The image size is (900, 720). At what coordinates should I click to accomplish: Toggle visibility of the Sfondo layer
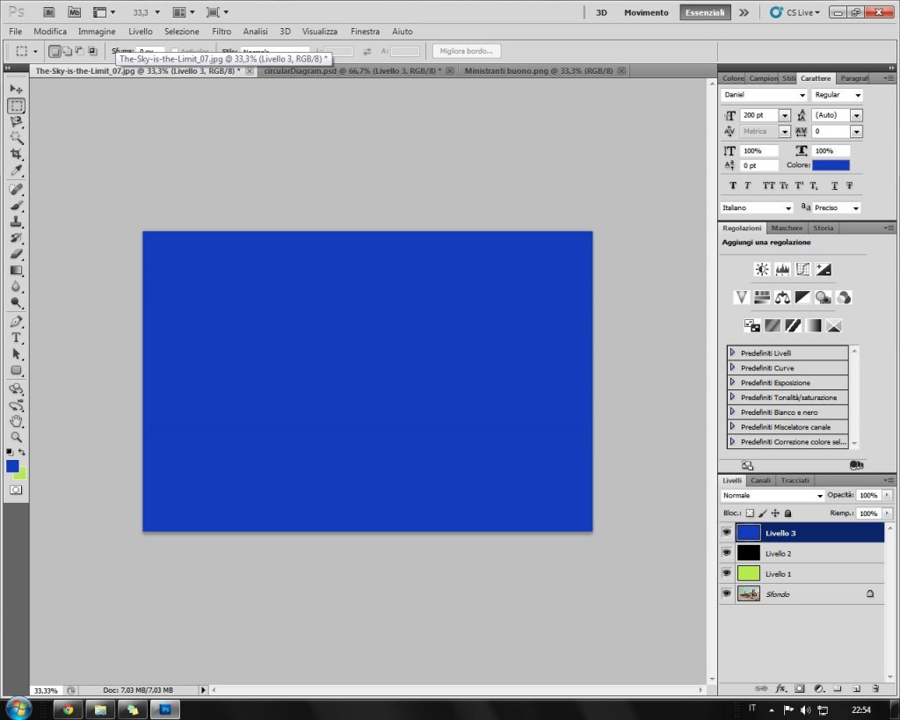click(x=727, y=593)
